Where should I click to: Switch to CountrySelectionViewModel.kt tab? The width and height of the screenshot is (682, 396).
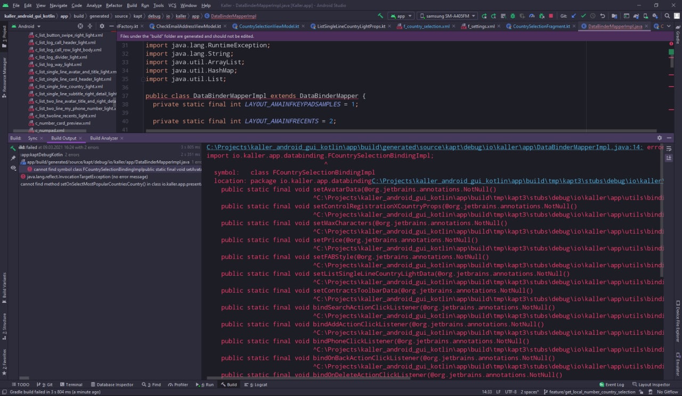(x=269, y=26)
